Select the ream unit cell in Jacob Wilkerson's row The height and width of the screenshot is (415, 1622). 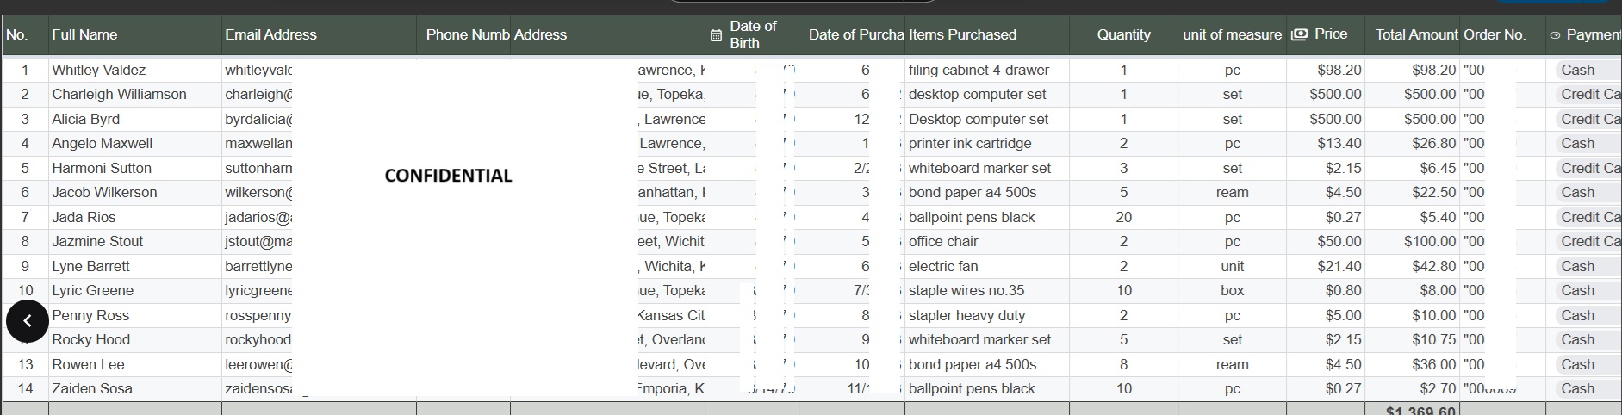[x=1232, y=192]
